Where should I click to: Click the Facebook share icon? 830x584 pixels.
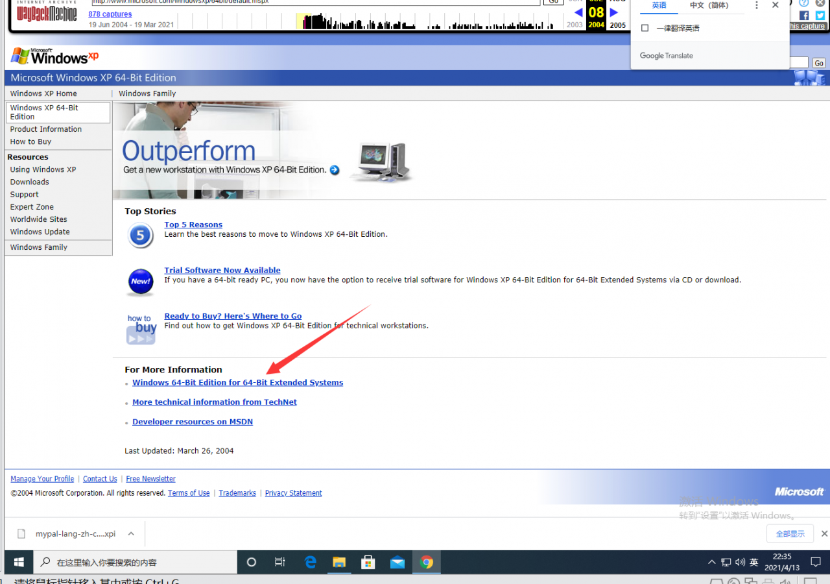pyautogui.click(x=804, y=16)
